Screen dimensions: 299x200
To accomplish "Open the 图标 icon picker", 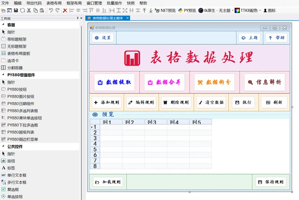I will pyautogui.click(x=269, y=10).
